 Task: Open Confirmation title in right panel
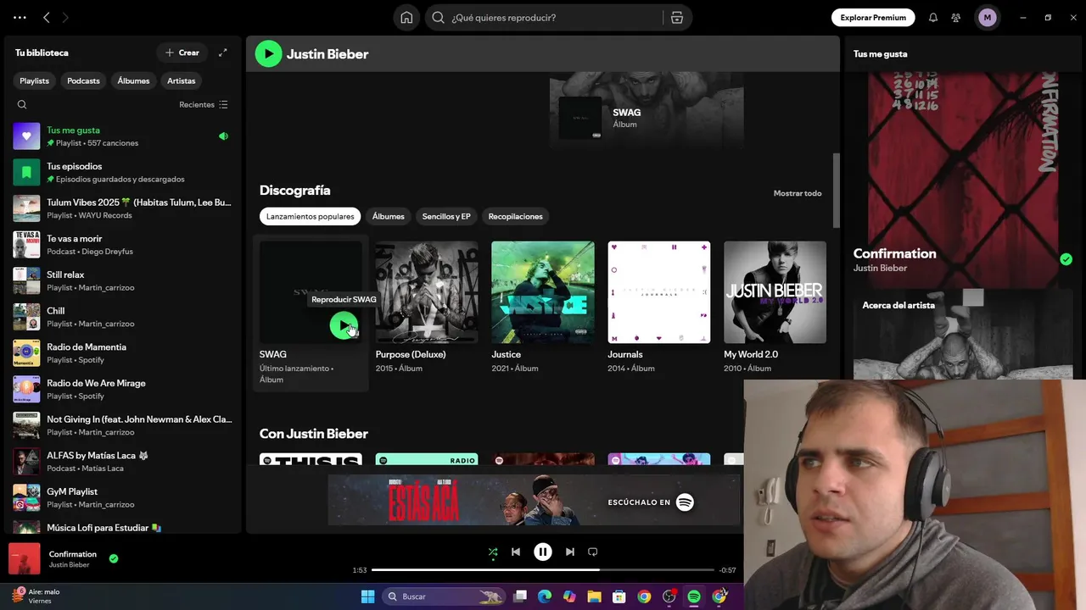[894, 253]
